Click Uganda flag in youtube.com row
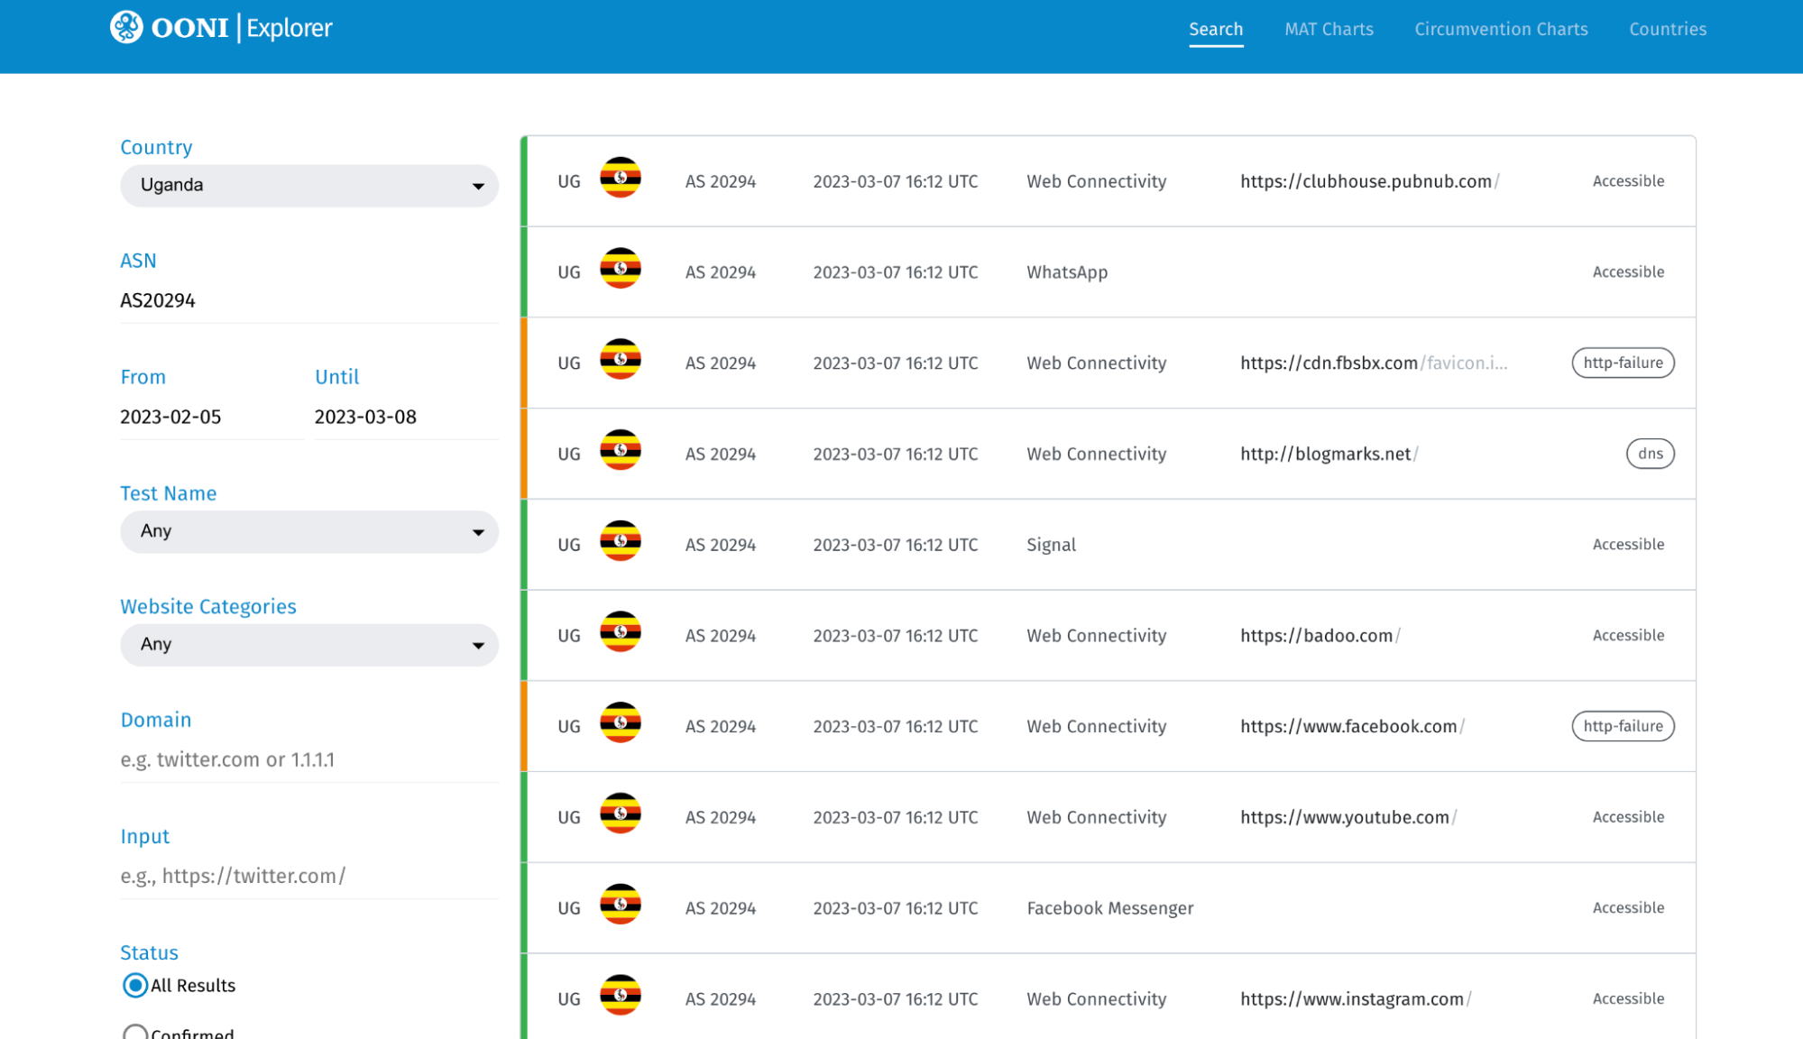The height and width of the screenshot is (1039, 1803). (x=621, y=814)
